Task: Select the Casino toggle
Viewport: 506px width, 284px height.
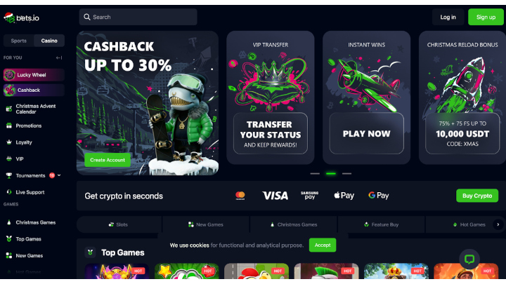Action: pyautogui.click(x=49, y=41)
